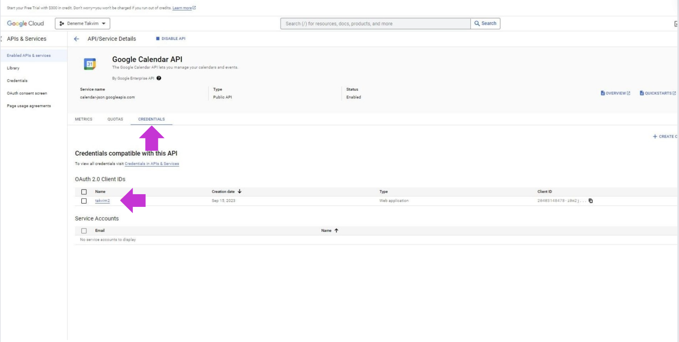Sort service accounts by Name arrow
679x342 pixels.
336,230
